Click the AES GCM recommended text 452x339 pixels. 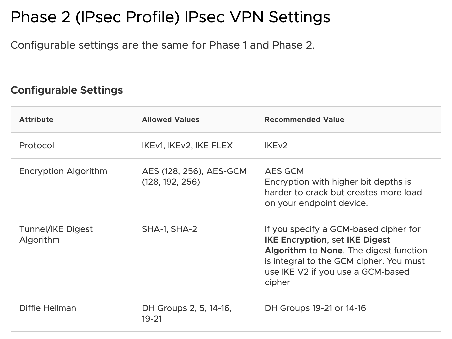[x=284, y=171]
